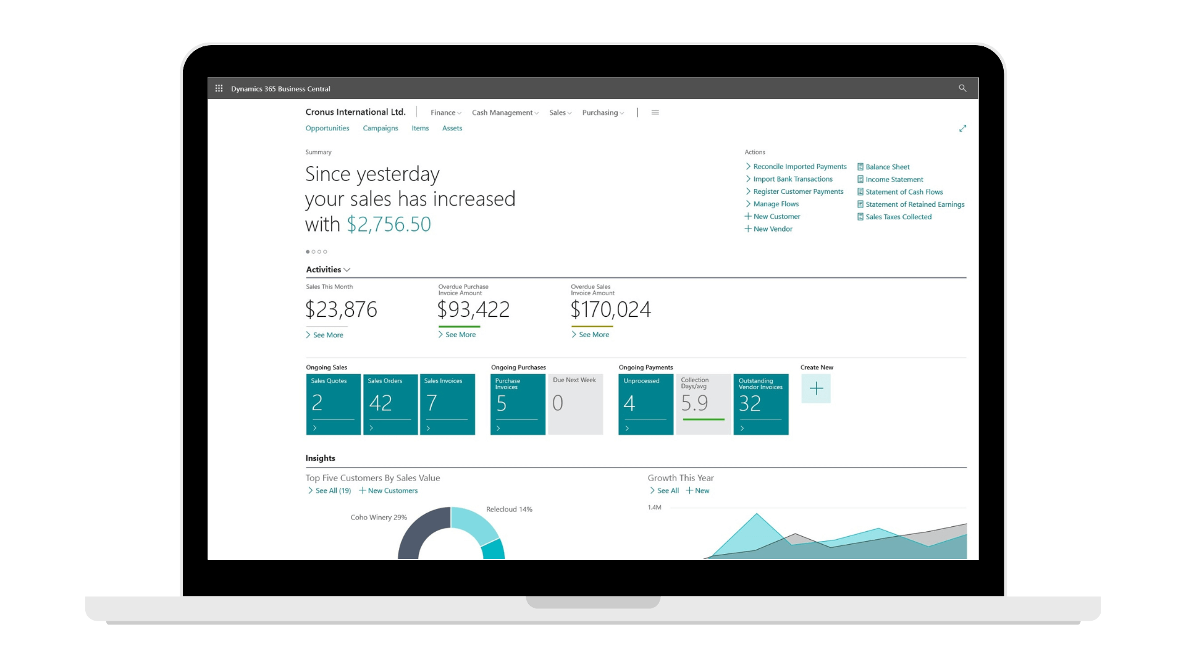Click New Customers link
The height and width of the screenshot is (667, 1186).
[x=389, y=491]
